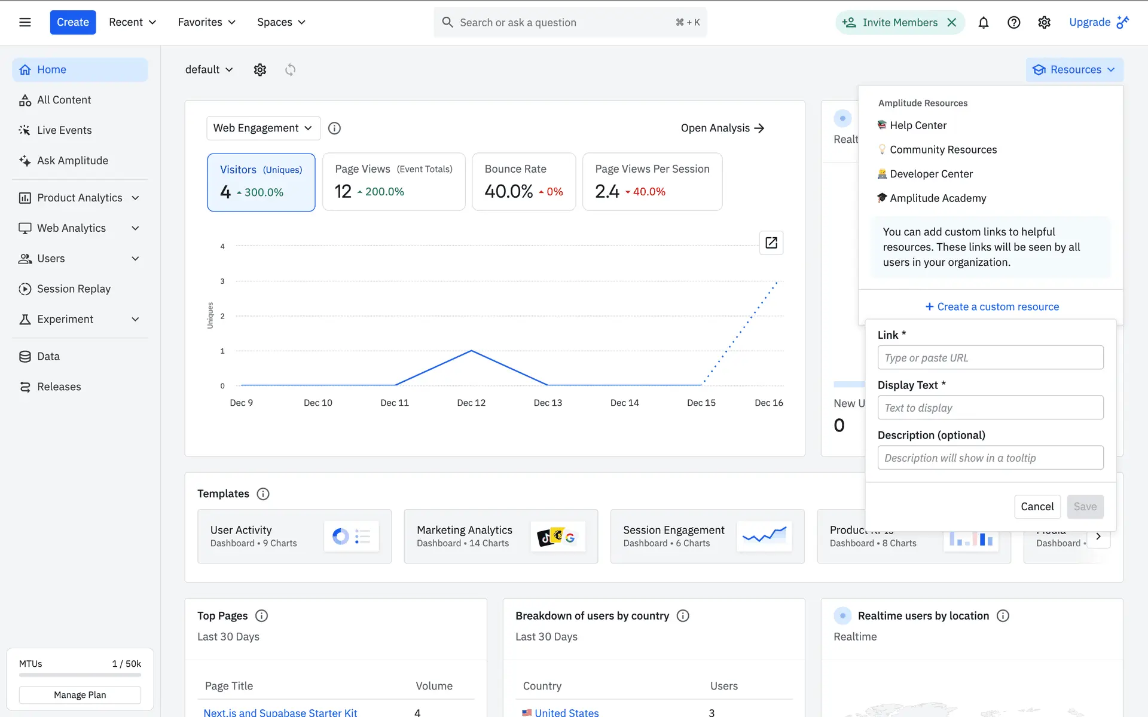Dismiss the Invite Members banner
This screenshot has height=717, width=1148.
click(x=952, y=22)
